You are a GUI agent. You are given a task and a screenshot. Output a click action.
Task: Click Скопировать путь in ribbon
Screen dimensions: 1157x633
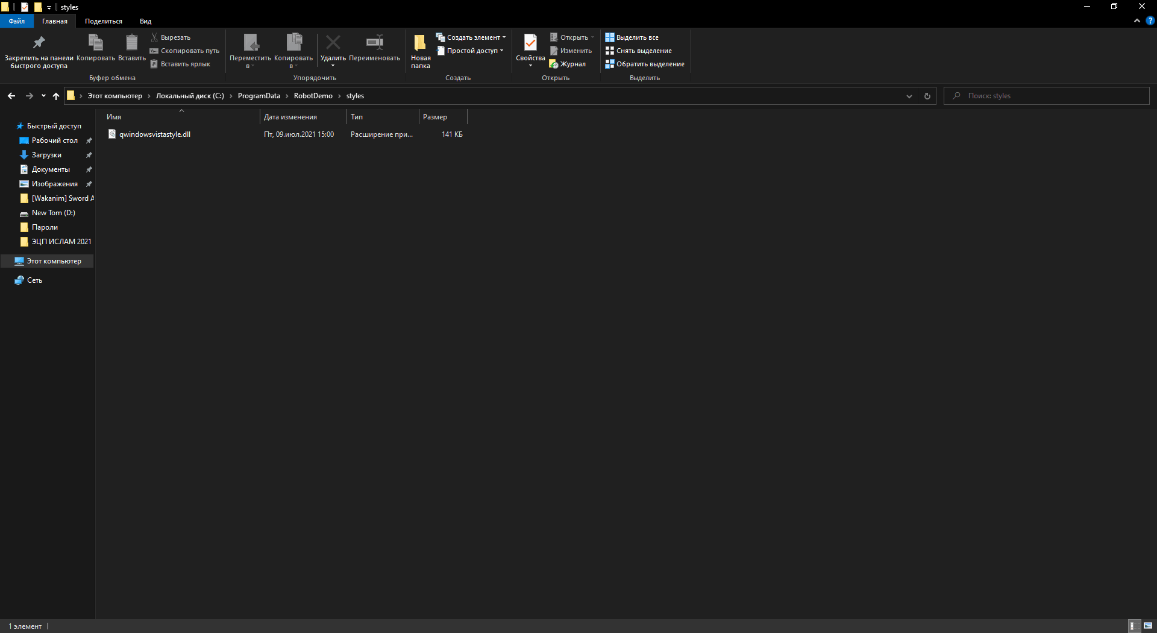pos(184,51)
